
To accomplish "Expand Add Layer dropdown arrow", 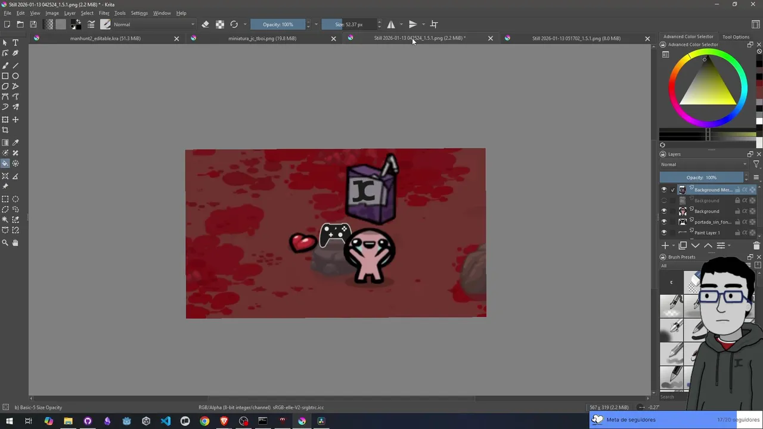I will coord(674,245).
